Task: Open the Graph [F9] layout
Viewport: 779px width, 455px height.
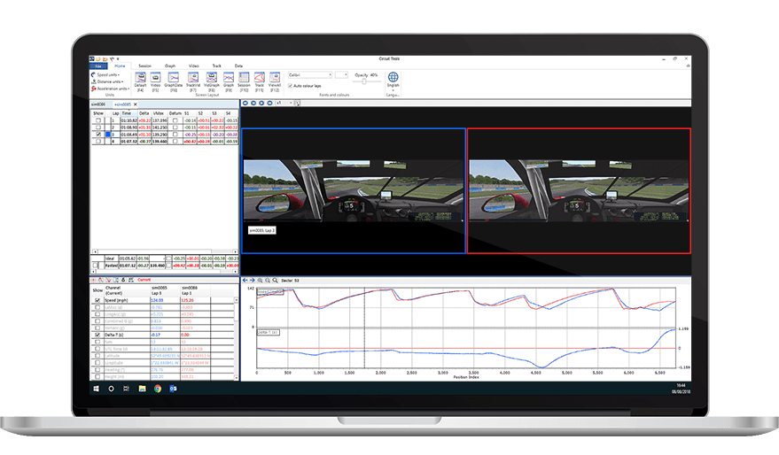Action: 229,80
